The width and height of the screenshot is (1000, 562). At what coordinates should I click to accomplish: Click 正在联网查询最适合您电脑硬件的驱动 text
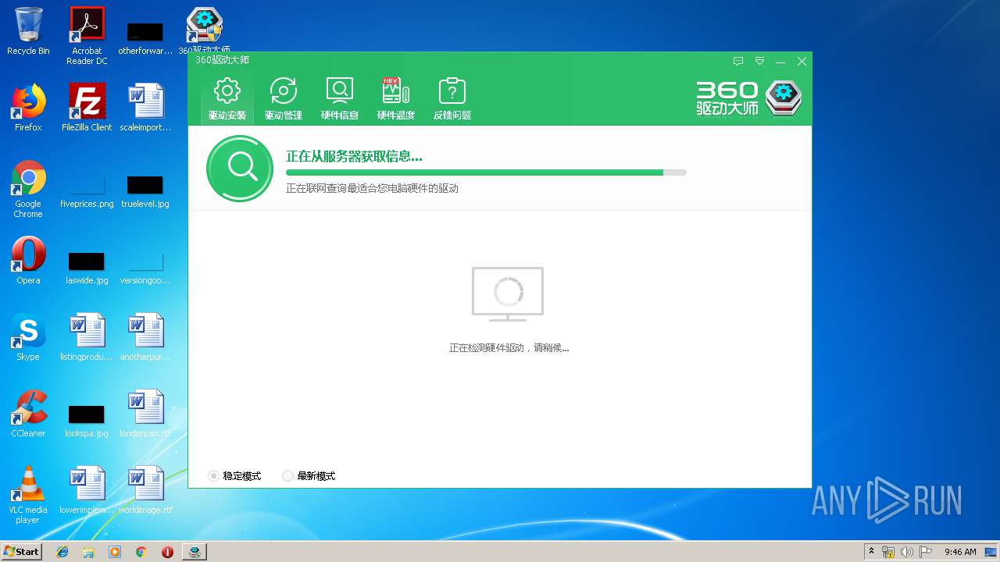[x=372, y=188]
